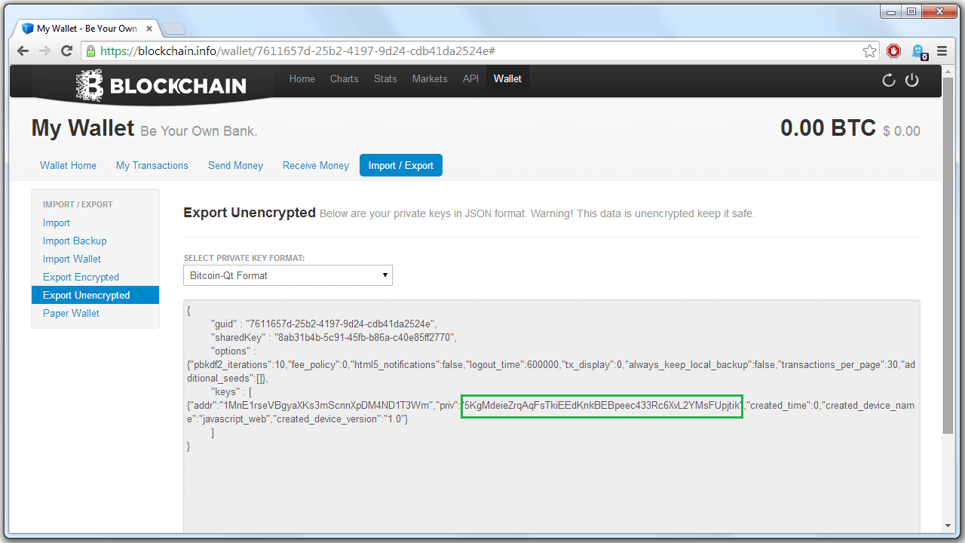The image size is (965, 543).
Task: Log out using the power icon
Action: (911, 80)
